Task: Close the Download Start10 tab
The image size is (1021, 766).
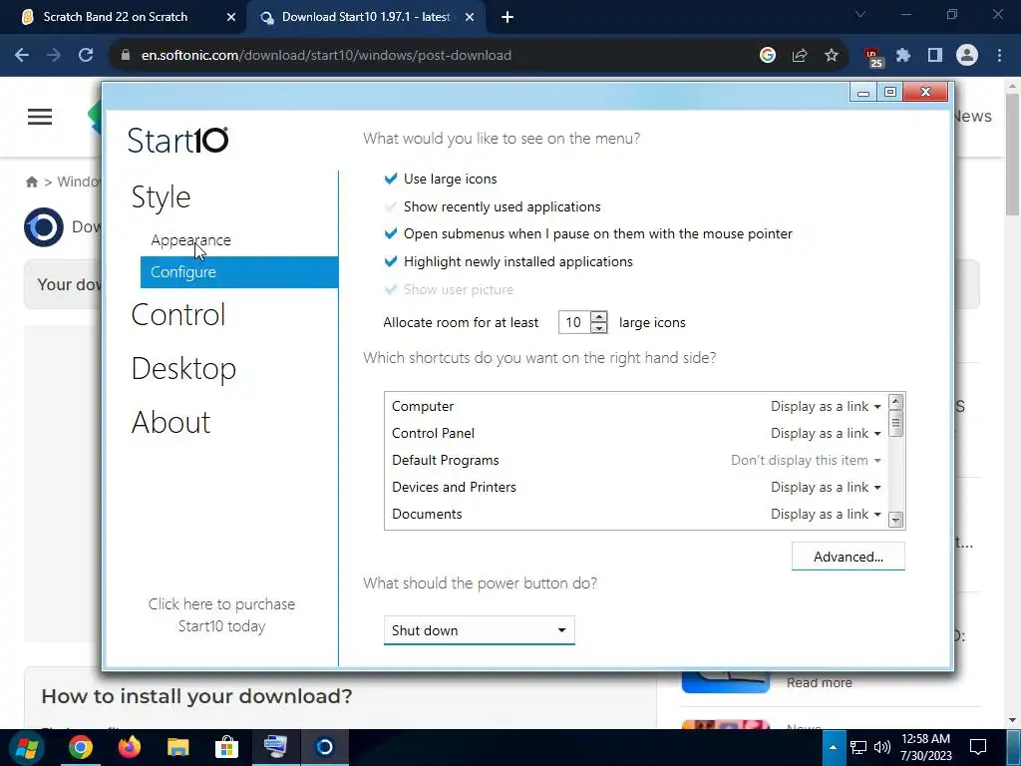Action: coord(470,17)
